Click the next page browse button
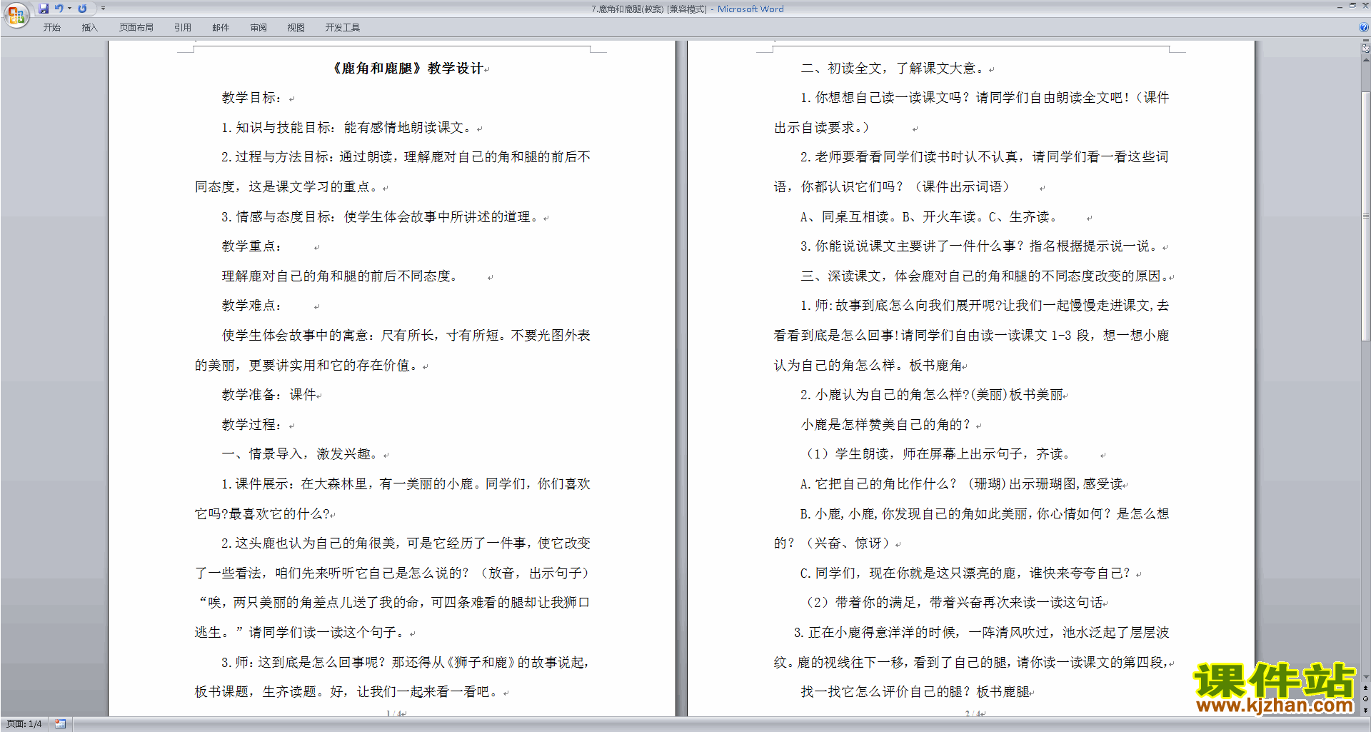The height and width of the screenshot is (732, 1371). pos(1366,710)
